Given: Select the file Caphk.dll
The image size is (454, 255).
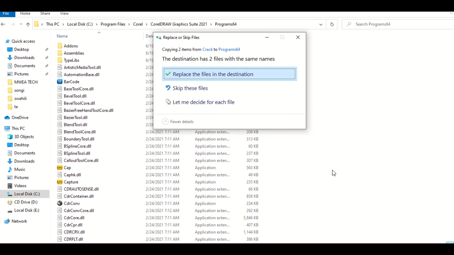Looking at the screenshot, I should click(x=72, y=175).
